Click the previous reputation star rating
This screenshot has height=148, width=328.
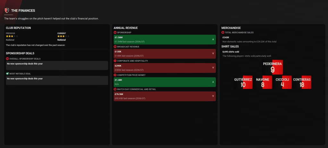point(12,36)
